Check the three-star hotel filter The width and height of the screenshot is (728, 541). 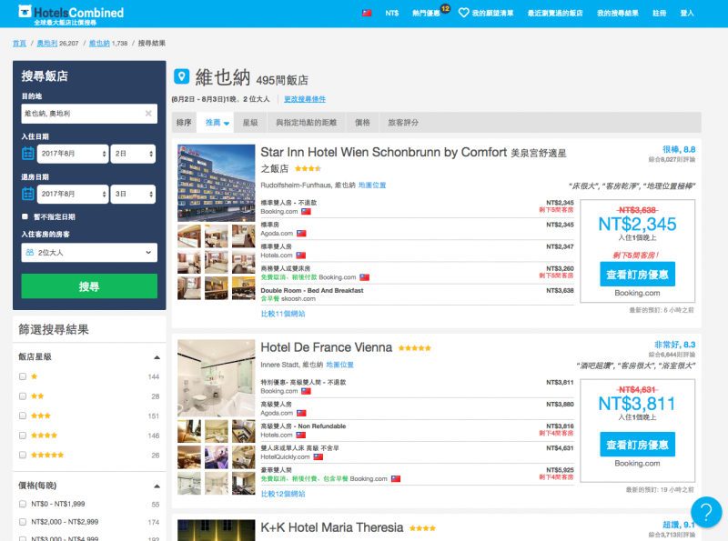coord(23,416)
